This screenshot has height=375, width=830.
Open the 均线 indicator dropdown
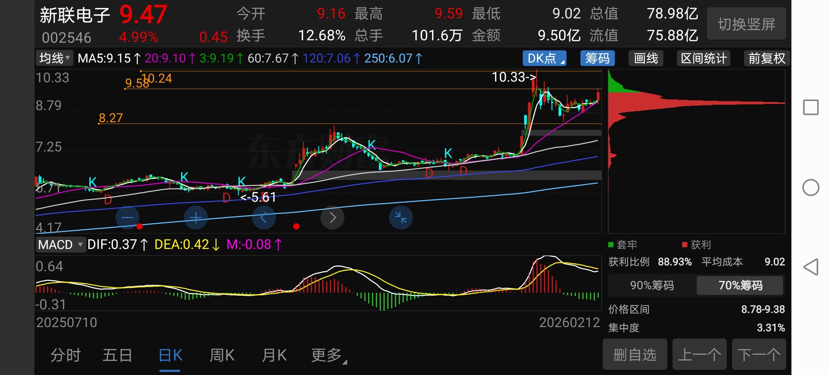pyautogui.click(x=55, y=58)
